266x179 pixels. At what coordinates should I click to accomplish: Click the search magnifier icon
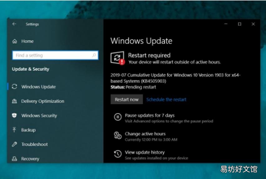point(94,55)
